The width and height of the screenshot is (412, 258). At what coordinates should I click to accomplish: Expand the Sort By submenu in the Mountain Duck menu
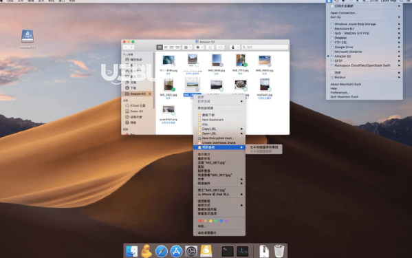(x=364, y=17)
